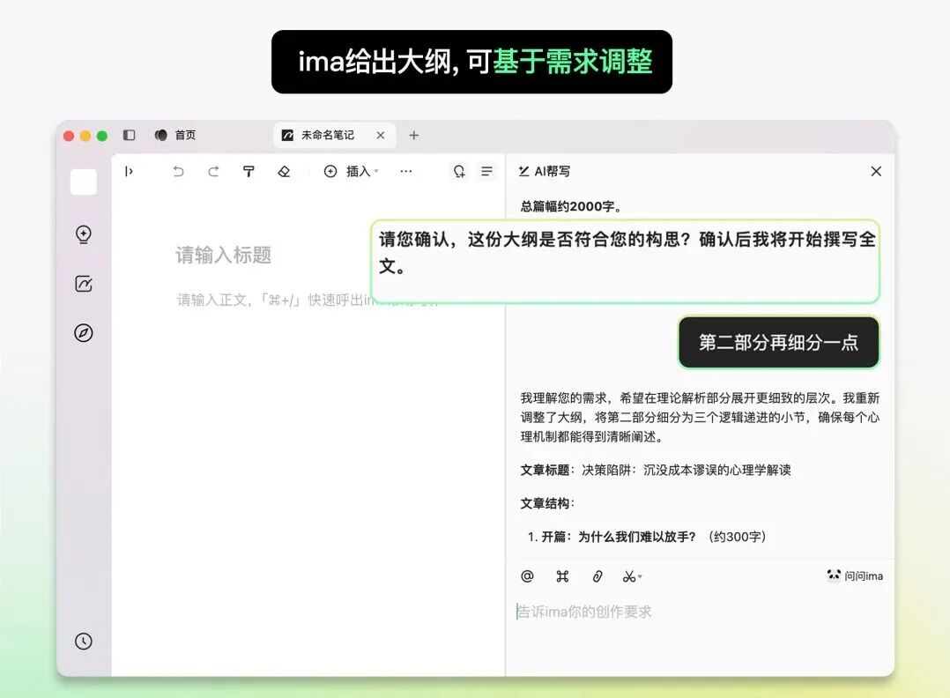
Task: Expand the 插入 insert dropdown
Action: [352, 172]
